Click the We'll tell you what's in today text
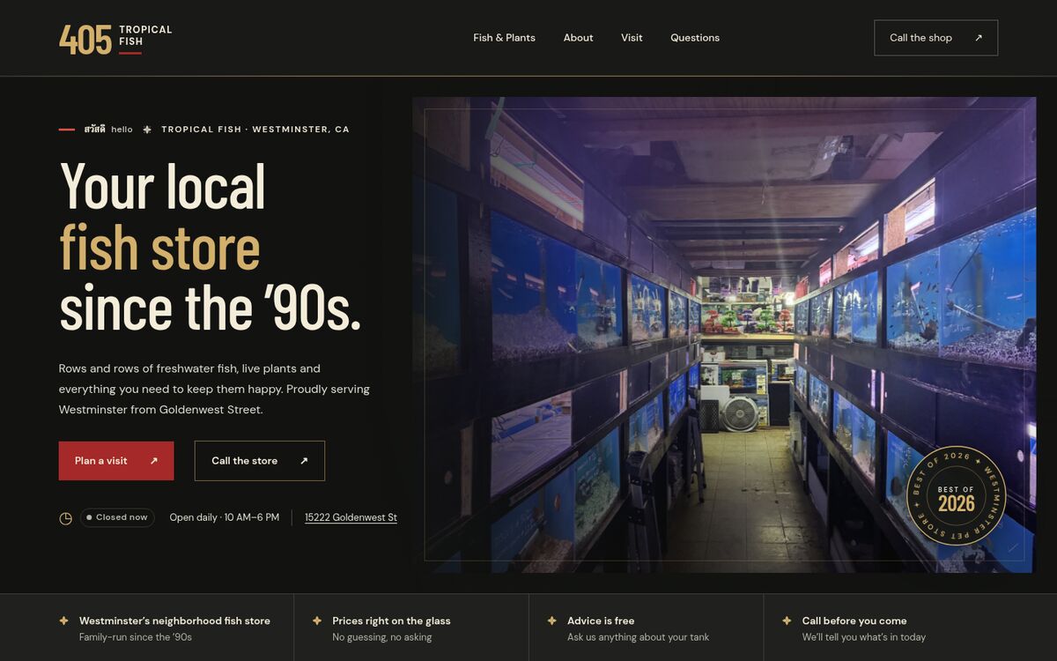The width and height of the screenshot is (1057, 661). (x=864, y=637)
